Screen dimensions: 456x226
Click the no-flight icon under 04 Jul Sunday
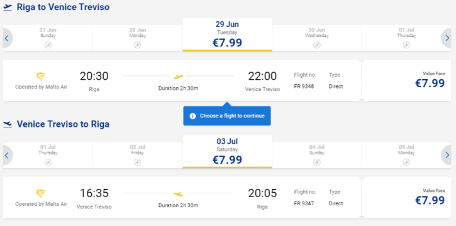[x=317, y=162]
